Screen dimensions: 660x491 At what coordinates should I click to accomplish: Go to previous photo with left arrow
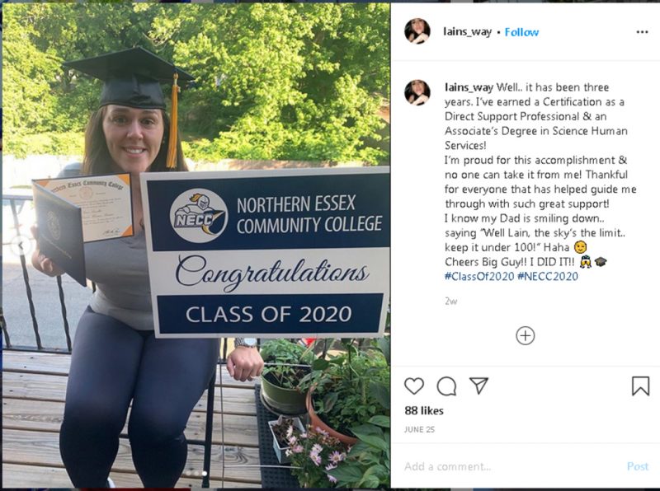tap(20, 246)
